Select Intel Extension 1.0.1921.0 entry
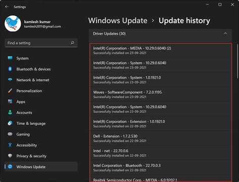The image size is (239, 182). coord(160,124)
